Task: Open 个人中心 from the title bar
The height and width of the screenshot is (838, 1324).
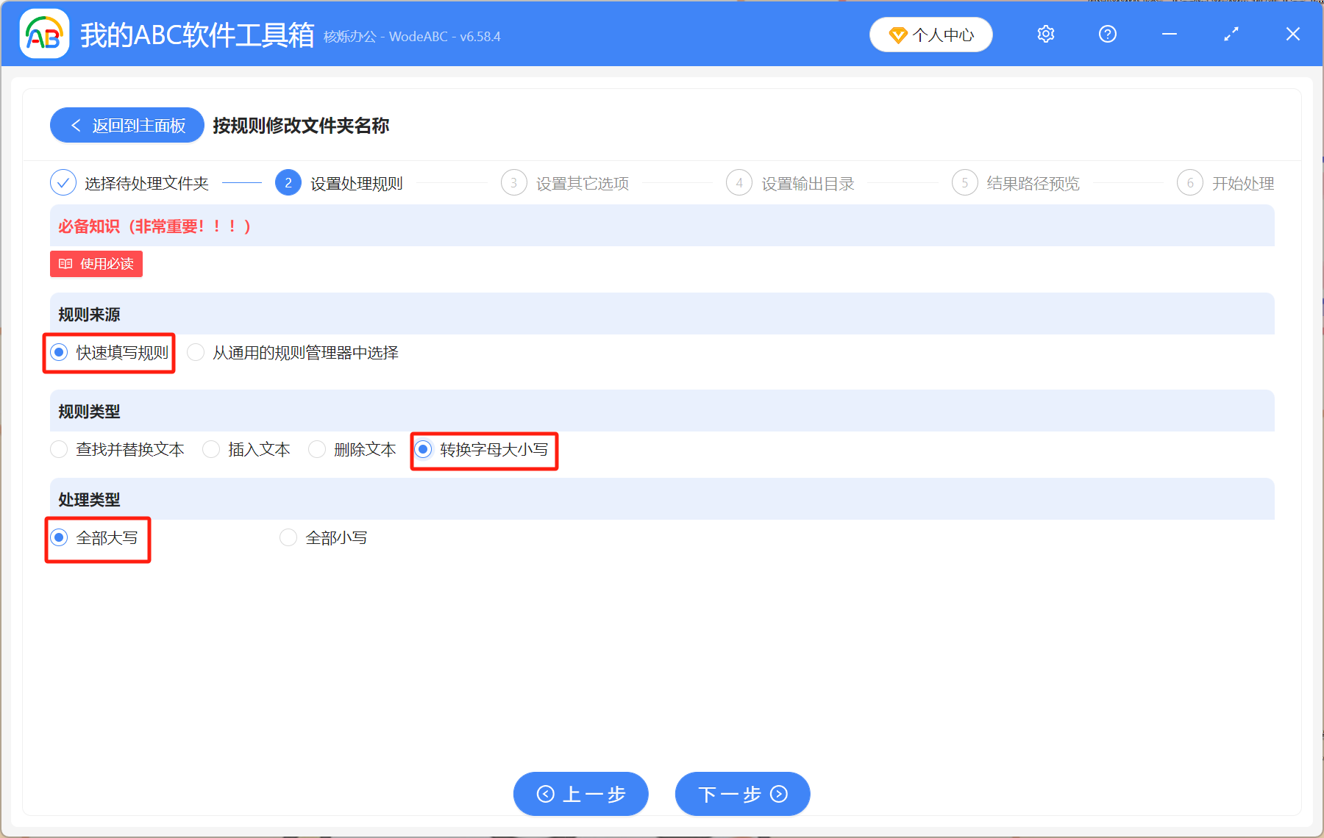Action: (x=930, y=34)
